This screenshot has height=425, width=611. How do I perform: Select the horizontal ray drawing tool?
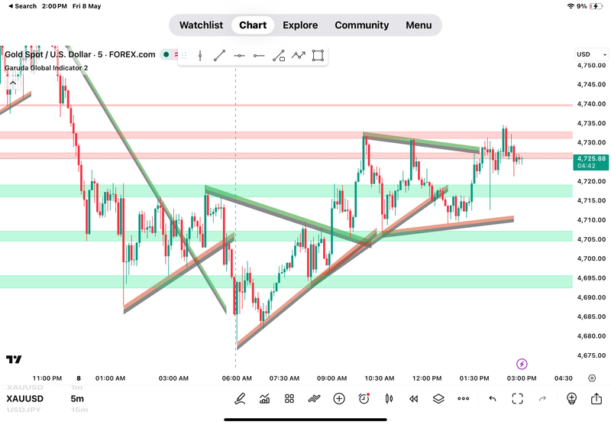point(259,56)
